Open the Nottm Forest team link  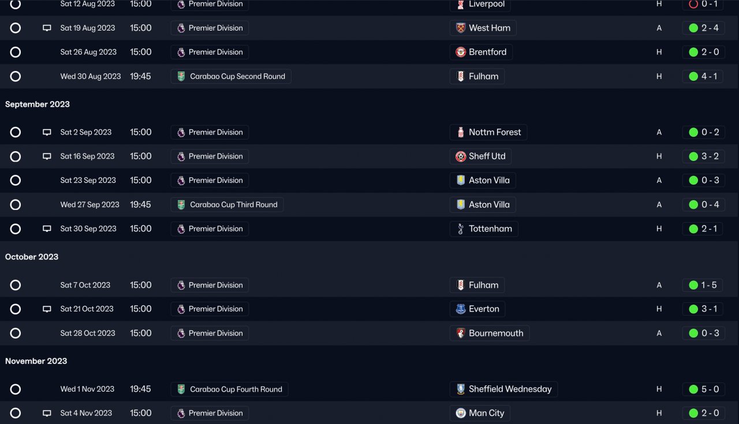(x=494, y=132)
